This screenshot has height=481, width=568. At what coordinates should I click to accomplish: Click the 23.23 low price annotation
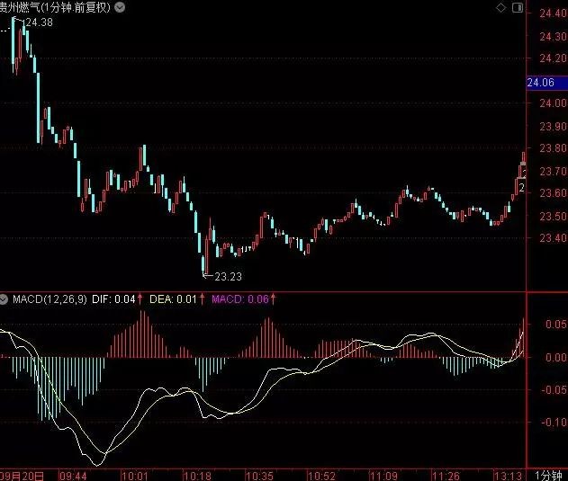pos(229,277)
